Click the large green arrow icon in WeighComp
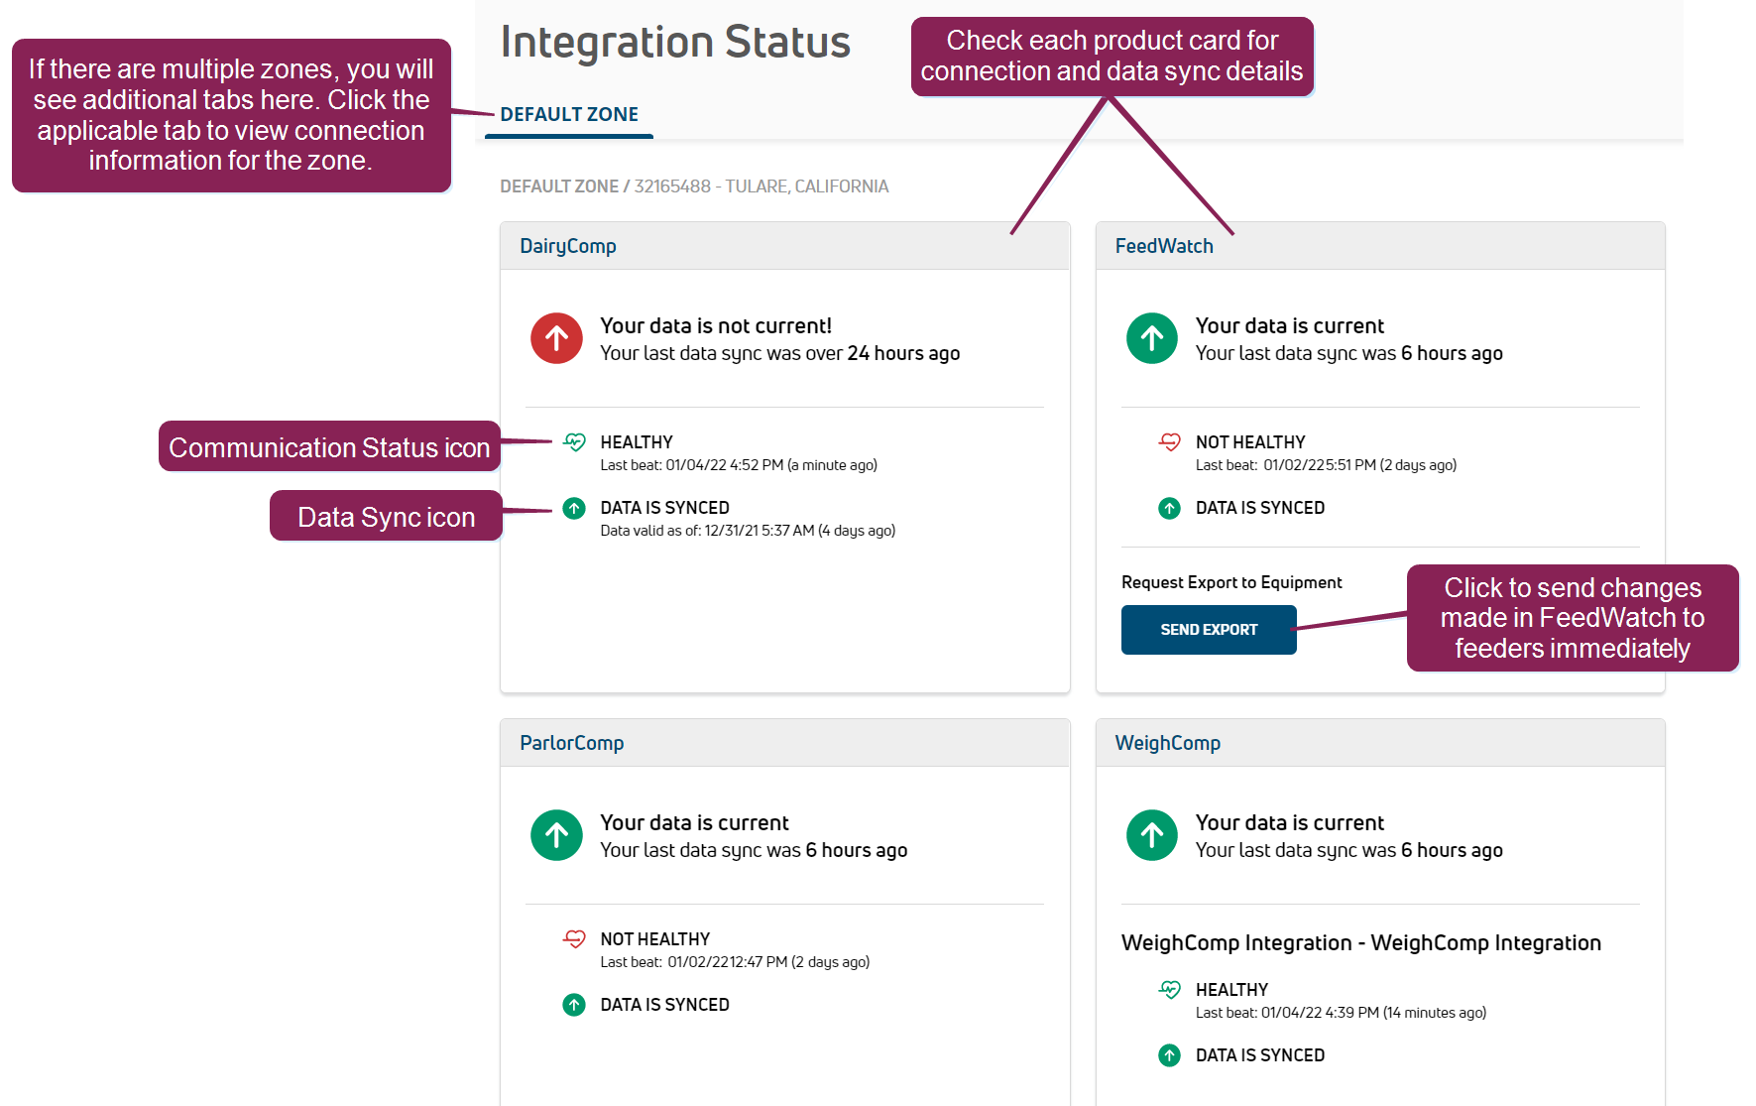This screenshot has height=1106, width=1756. (x=1152, y=835)
